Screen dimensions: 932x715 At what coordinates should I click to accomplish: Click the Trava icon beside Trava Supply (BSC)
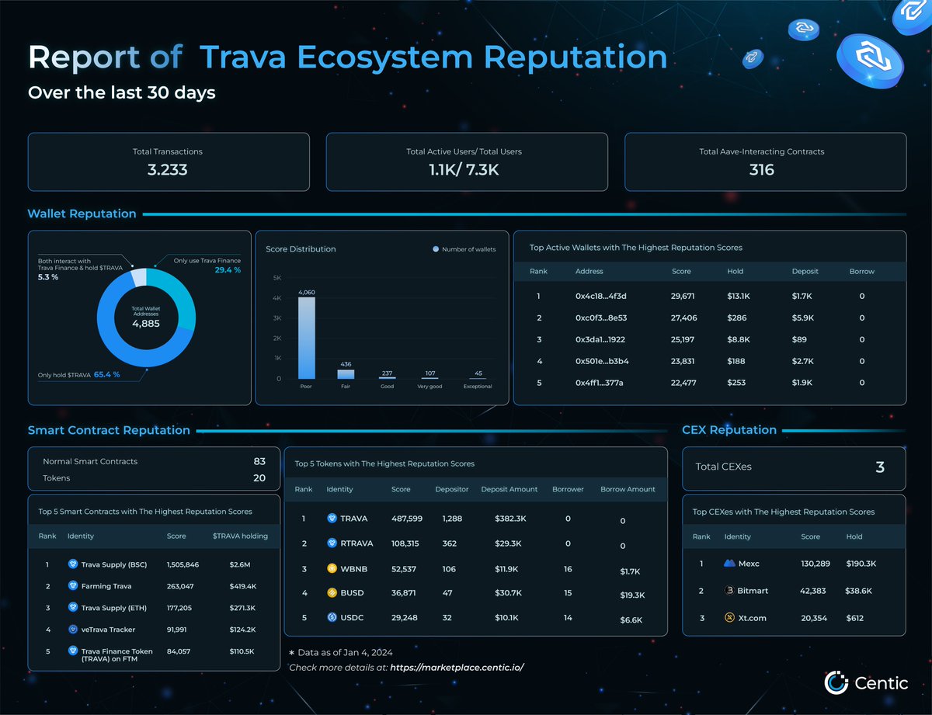click(73, 564)
